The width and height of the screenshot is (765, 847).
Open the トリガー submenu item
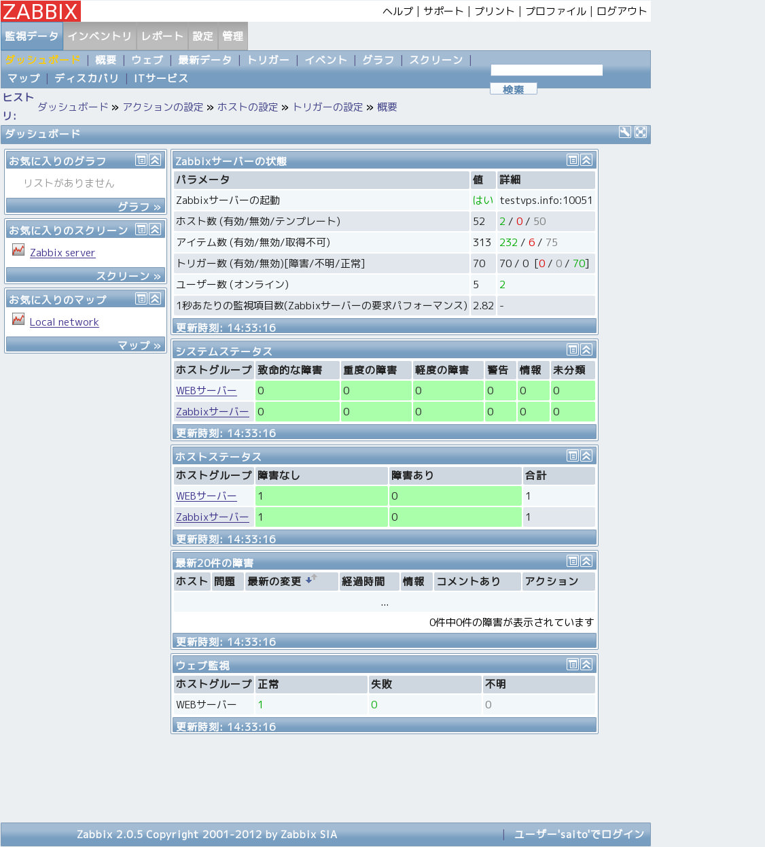coord(268,60)
